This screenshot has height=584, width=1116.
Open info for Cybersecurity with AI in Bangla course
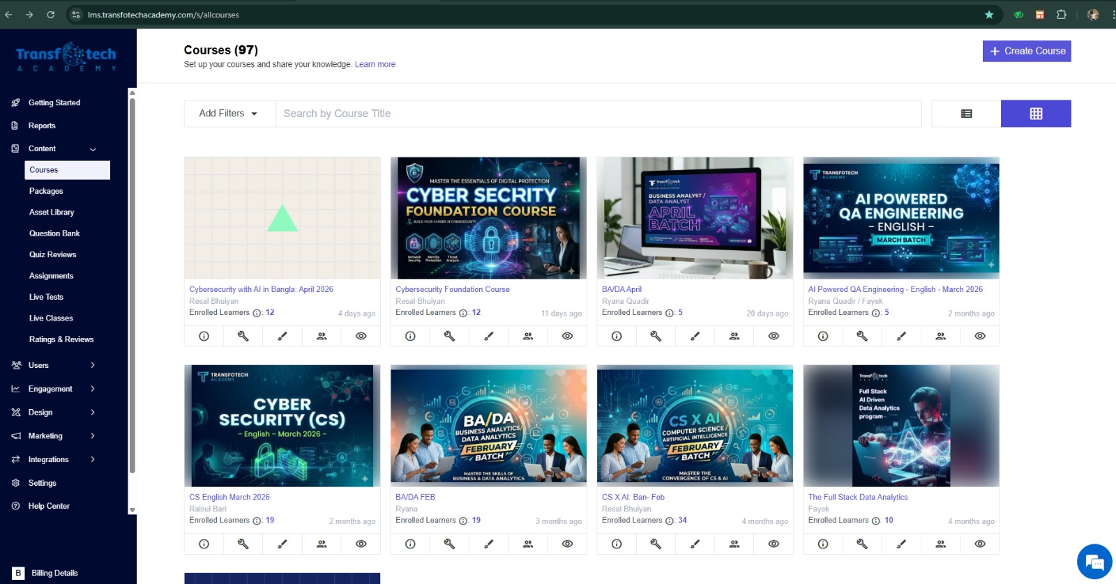204,336
